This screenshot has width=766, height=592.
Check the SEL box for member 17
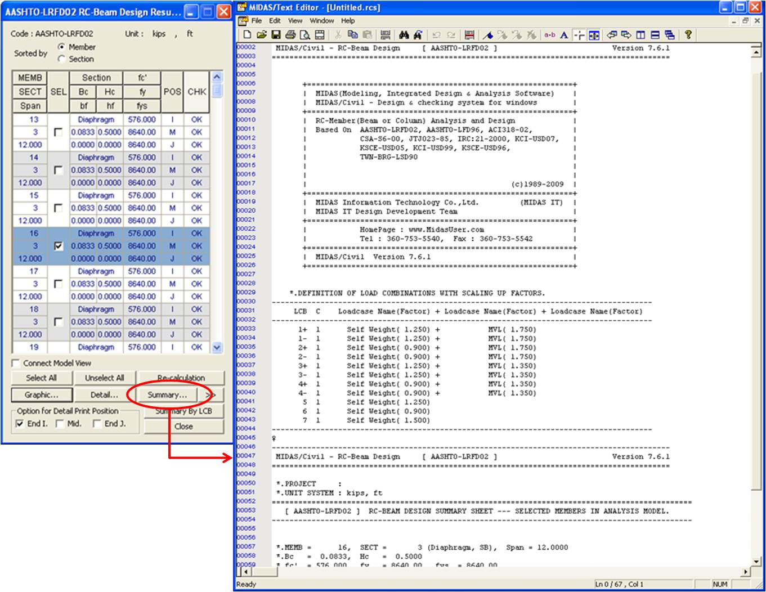58,284
